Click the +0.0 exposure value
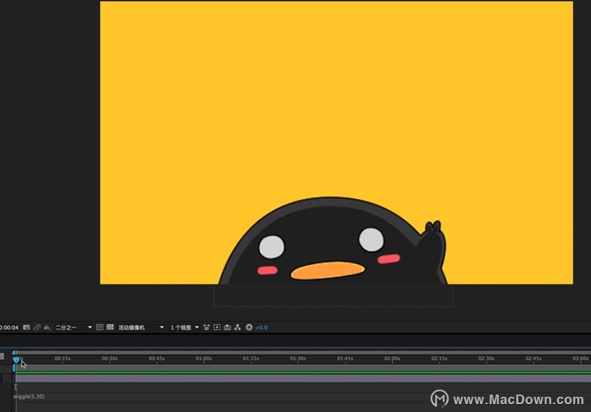 pyautogui.click(x=261, y=328)
